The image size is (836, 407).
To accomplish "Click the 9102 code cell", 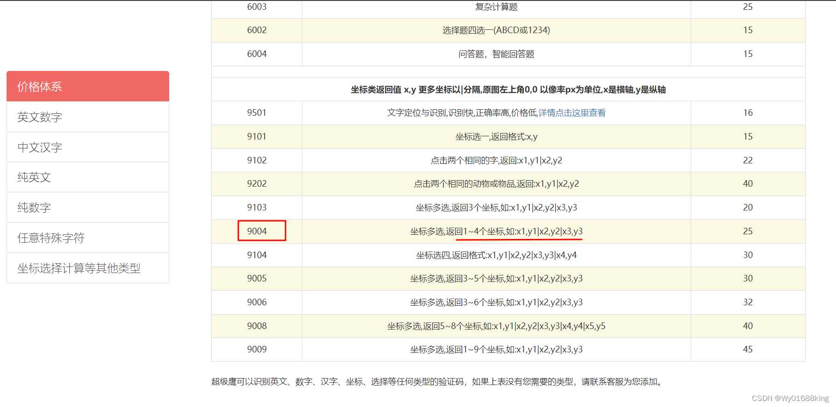I will [x=257, y=161].
